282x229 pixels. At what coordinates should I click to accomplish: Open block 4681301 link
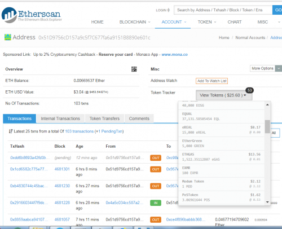tap(62, 169)
